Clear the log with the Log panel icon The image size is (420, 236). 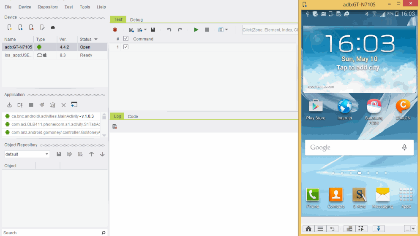pos(115,126)
